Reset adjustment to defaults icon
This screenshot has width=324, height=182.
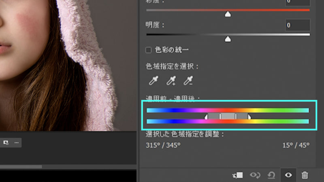[271, 175]
